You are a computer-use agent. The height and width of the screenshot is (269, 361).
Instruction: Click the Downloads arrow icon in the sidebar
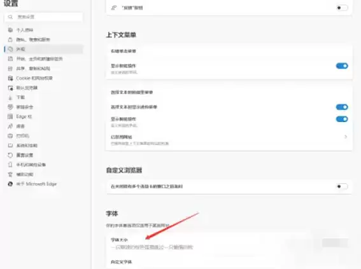(x=10, y=97)
